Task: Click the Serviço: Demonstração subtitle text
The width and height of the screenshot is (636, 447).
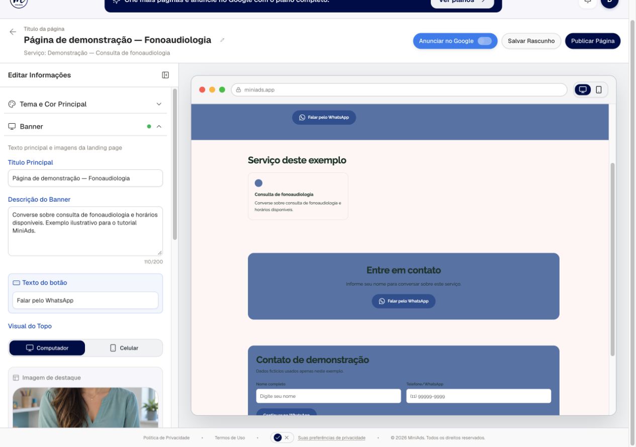Action: tap(97, 53)
